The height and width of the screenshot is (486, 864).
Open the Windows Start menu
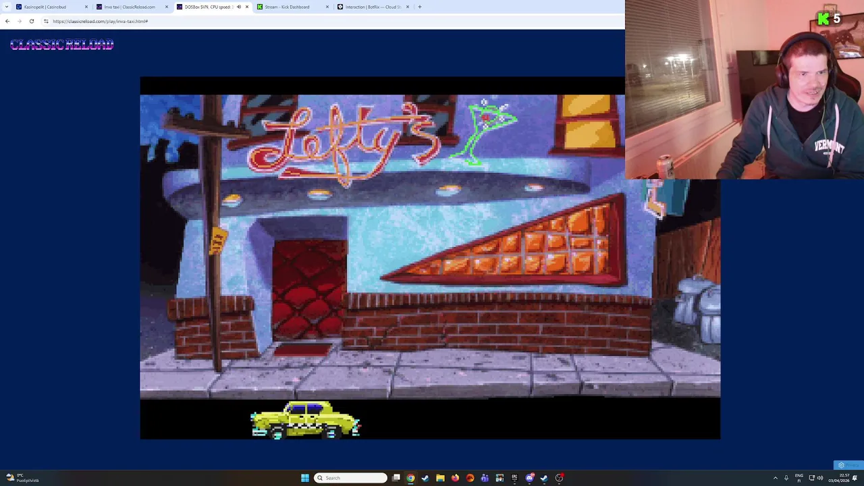305,478
